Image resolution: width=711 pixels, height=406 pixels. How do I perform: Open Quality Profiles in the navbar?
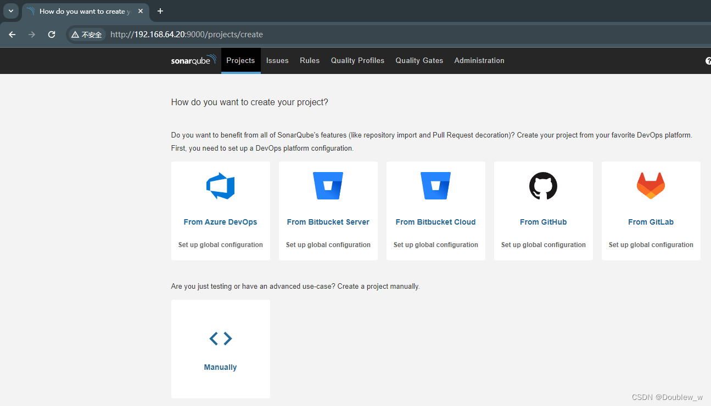point(357,61)
